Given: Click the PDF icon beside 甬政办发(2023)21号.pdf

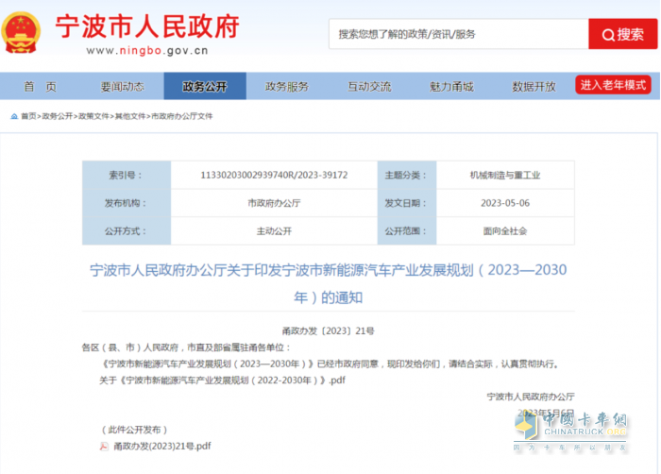Looking at the screenshot, I should tap(104, 446).
